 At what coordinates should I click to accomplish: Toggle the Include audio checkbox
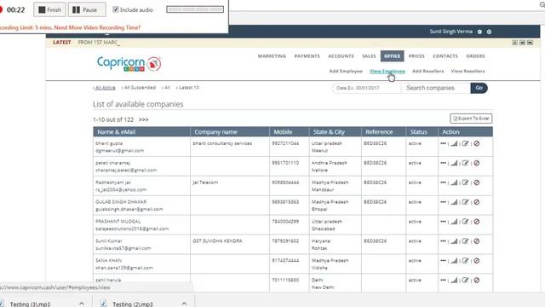pyautogui.click(x=116, y=9)
